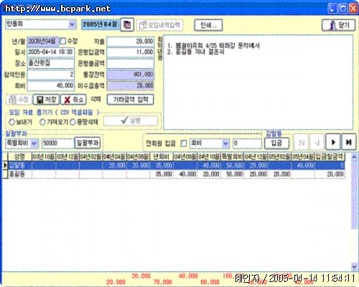This screenshot has width=359, height=287.
Task: Click the 05년04월 column header
Action: [x=303, y=157]
